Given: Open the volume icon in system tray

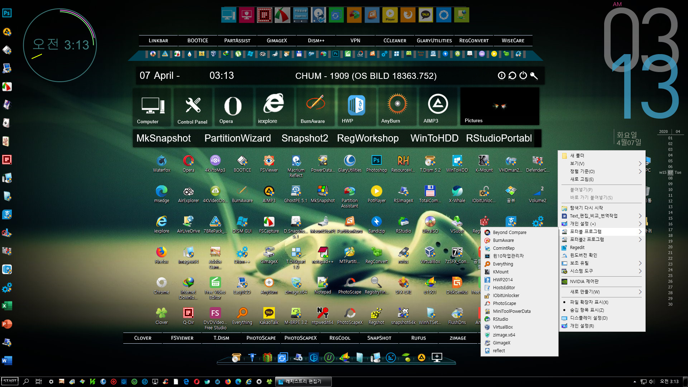Looking at the screenshot, I should tap(652, 381).
